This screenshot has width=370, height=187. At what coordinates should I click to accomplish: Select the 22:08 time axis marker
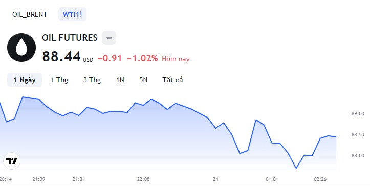(x=143, y=179)
